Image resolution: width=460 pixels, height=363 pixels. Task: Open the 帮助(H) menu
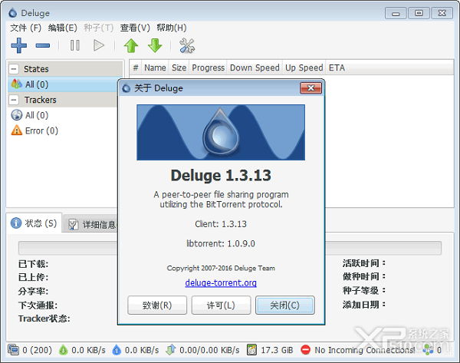coord(172,28)
